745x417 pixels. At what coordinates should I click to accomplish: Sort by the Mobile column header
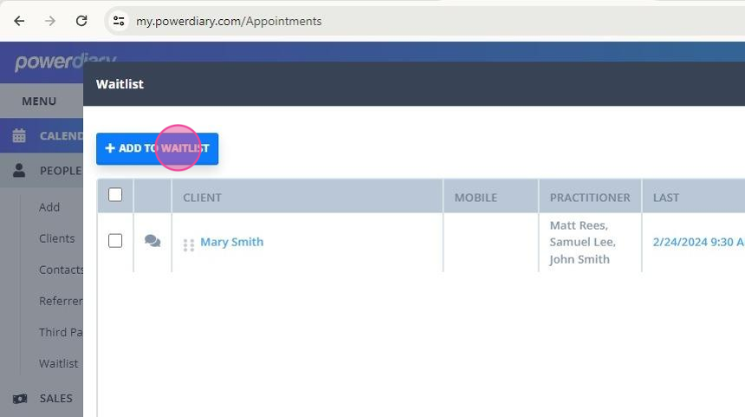click(x=476, y=198)
